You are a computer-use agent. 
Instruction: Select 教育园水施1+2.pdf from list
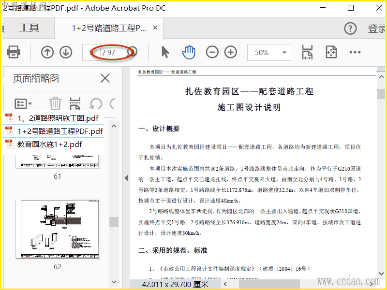click(x=50, y=144)
